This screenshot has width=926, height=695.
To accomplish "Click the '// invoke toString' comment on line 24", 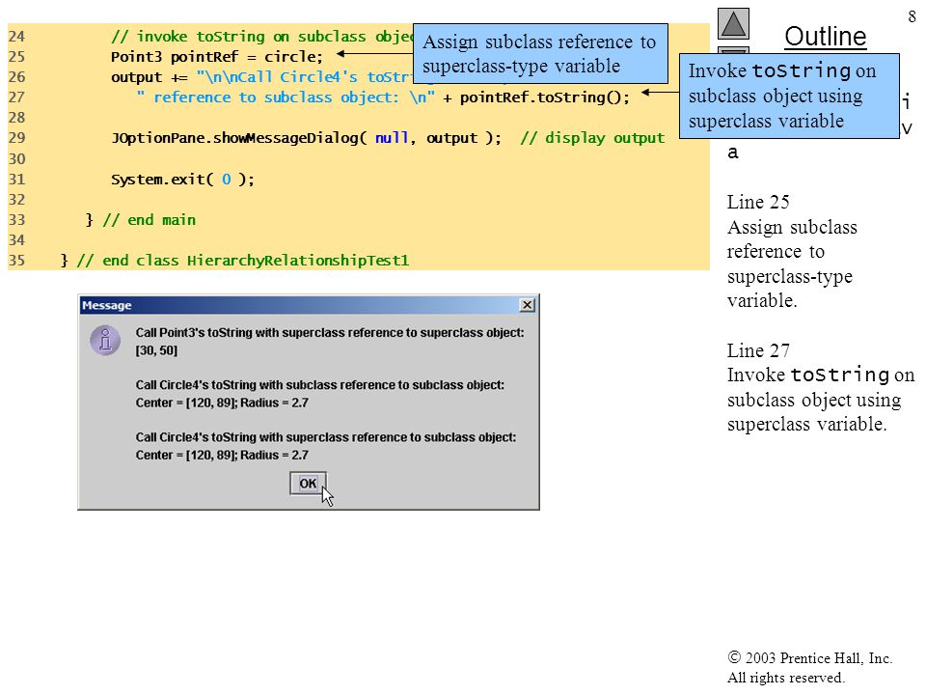I will click(261, 37).
